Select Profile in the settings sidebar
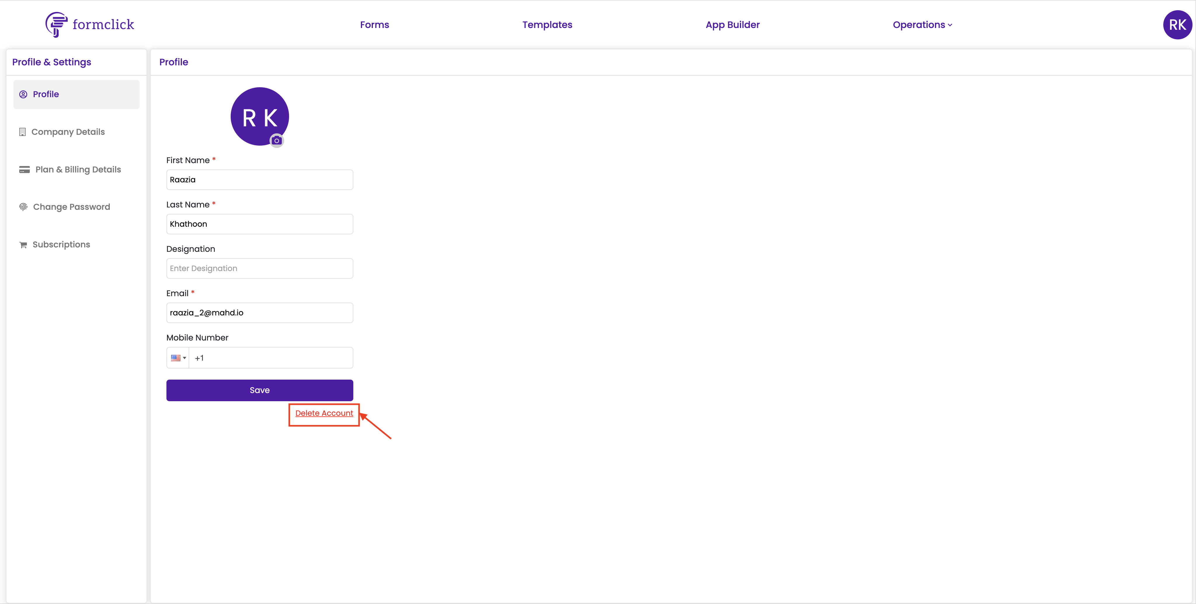Viewport: 1196px width, 604px height. pos(76,94)
